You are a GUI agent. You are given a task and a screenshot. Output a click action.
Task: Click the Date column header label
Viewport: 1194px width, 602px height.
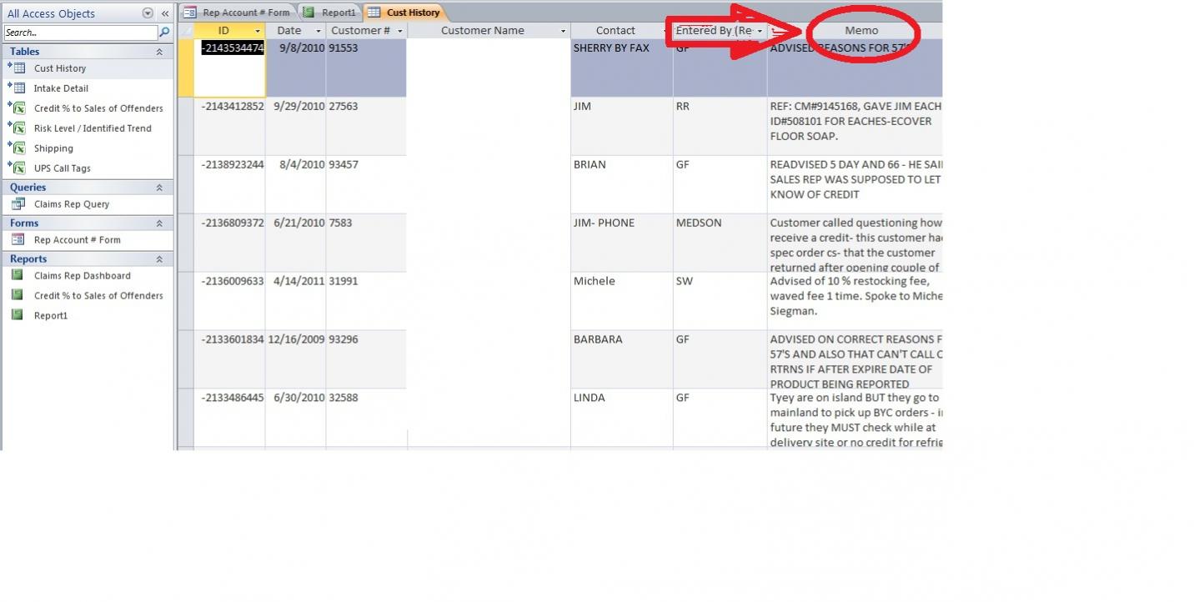(x=289, y=31)
